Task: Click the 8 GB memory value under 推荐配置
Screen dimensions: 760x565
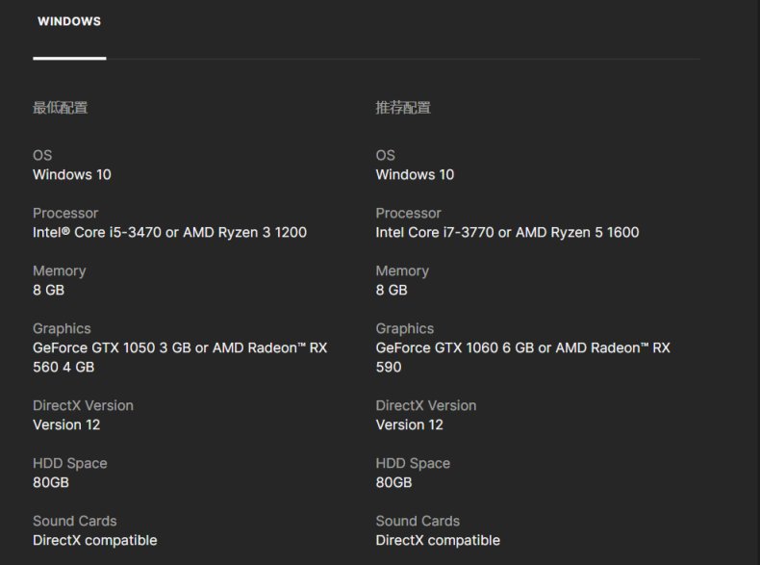Action: [x=392, y=290]
